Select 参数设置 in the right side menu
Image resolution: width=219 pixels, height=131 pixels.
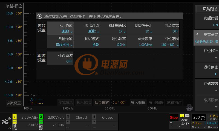pyautogui.click(x=207, y=38)
